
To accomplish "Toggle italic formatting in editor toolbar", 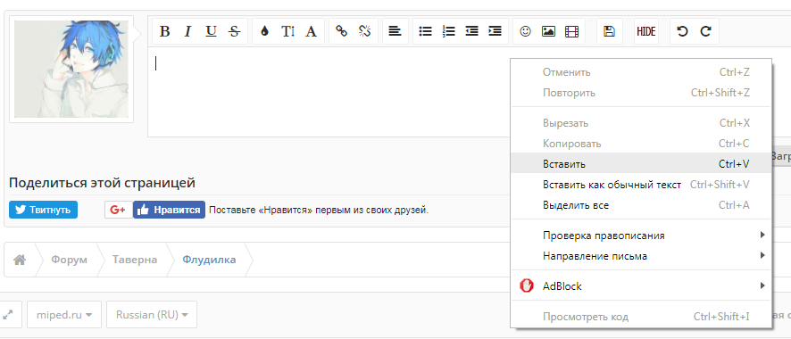I will click(x=187, y=31).
